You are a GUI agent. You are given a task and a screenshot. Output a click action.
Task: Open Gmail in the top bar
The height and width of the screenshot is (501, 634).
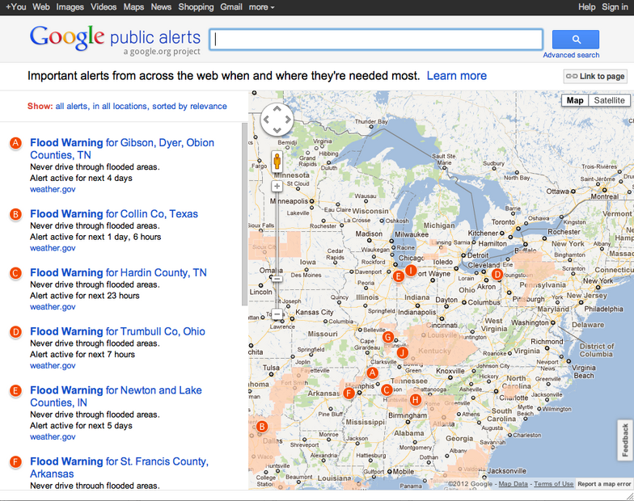click(x=231, y=6)
